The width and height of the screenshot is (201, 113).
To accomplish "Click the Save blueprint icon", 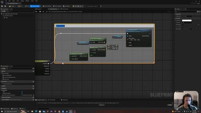I will coord(2,6).
